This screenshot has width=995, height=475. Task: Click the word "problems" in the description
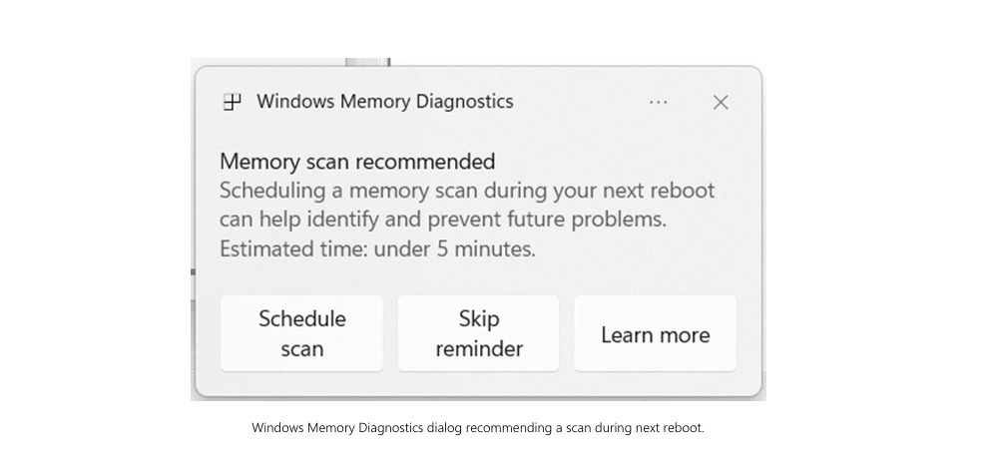pyautogui.click(x=624, y=220)
